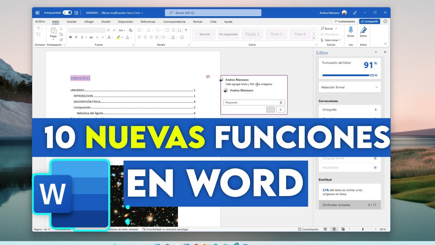This screenshot has height=245, width=435.
Task: Click the numbered list icon
Action: click(149, 30)
